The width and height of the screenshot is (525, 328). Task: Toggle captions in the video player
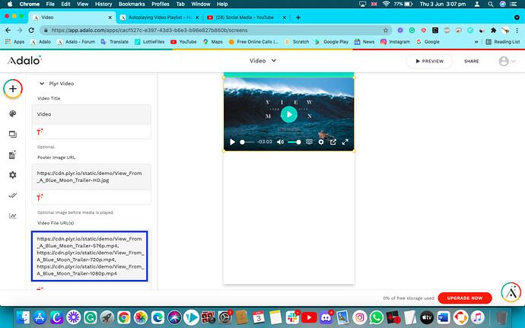tap(309, 142)
